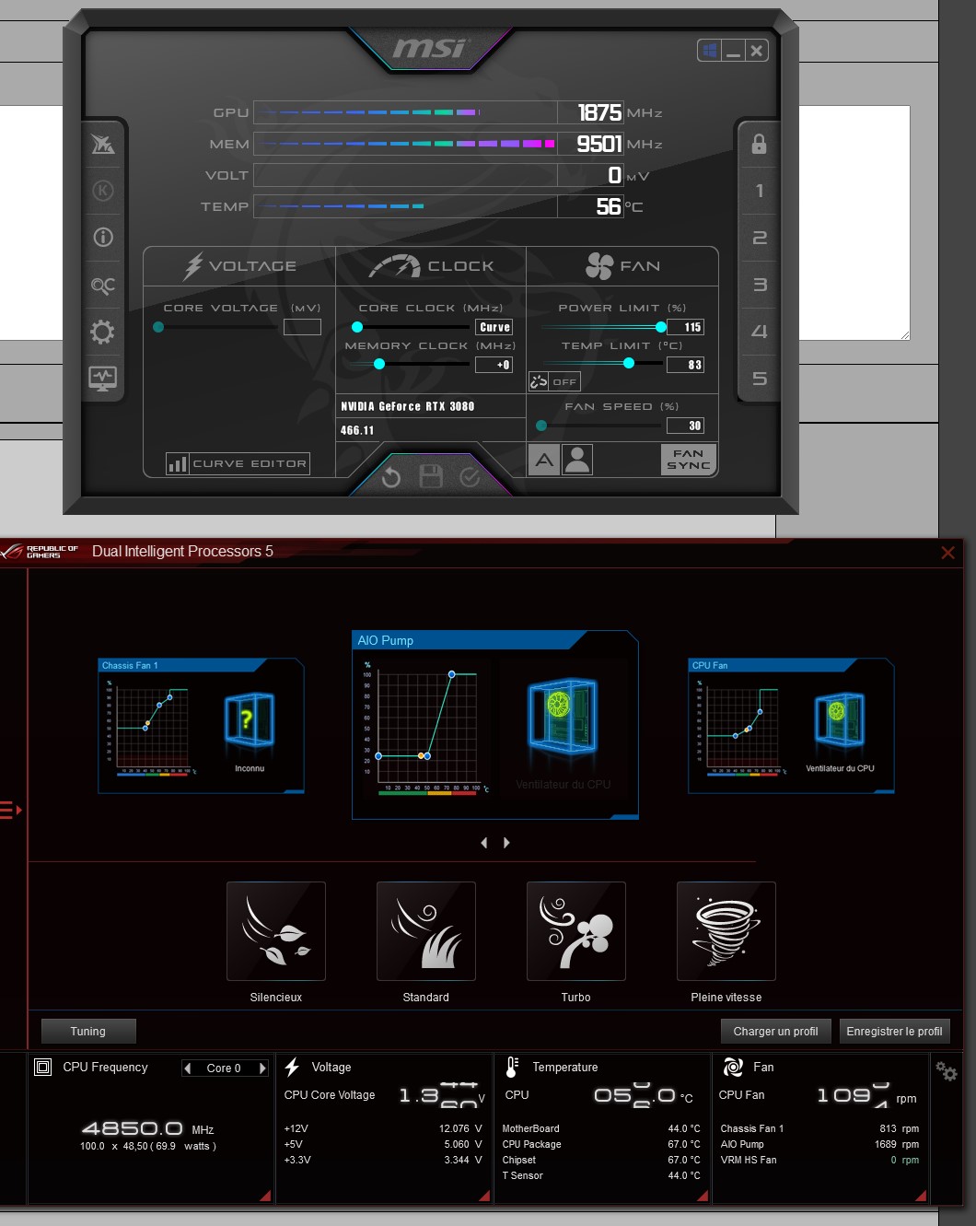The image size is (976, 1226).
Task: Select the Chassis Fan 1 curve thumbnail
Action: (x=201, y=726)
